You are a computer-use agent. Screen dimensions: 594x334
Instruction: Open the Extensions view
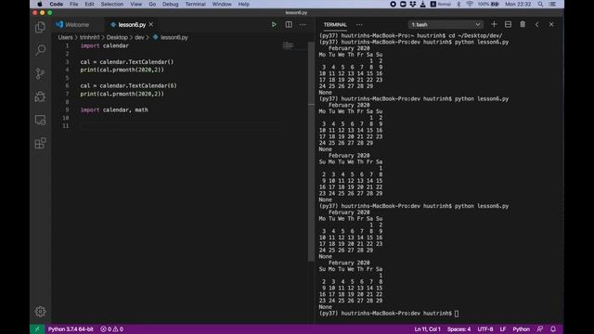pos(40,143)
